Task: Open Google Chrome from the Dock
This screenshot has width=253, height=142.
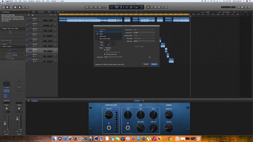Action: [170, 138]
